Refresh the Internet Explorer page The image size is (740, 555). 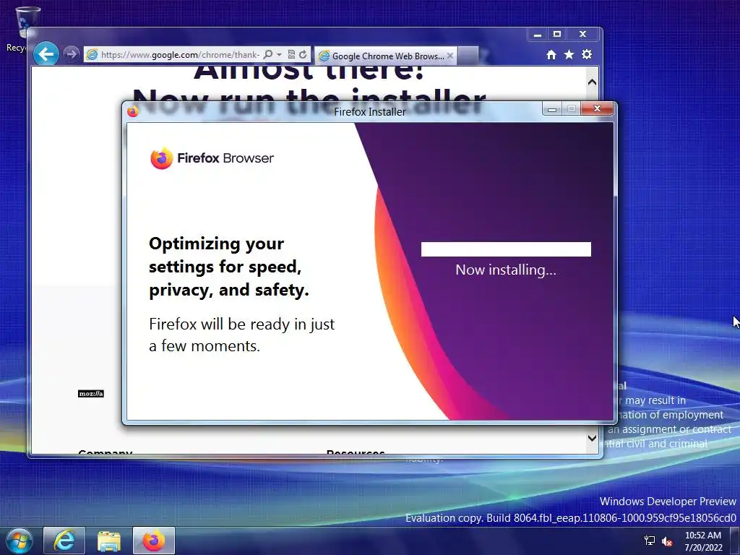tap(303, 55)
